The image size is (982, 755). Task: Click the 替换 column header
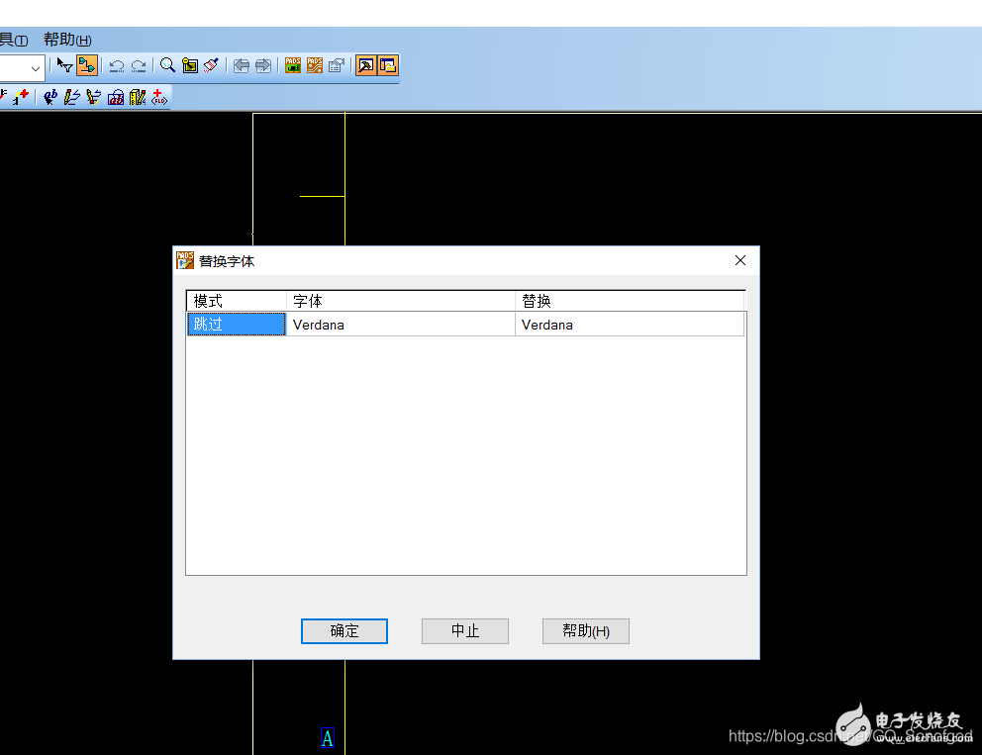click(630, 301)
